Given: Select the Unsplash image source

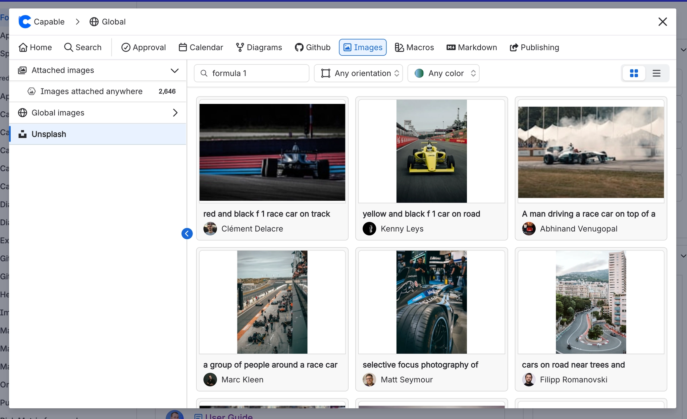Looking at the screenshot, I should tap(49, 134).
